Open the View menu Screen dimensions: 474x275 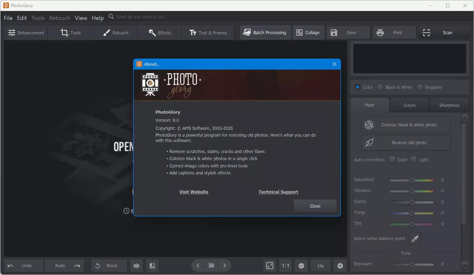coord(81,18)
